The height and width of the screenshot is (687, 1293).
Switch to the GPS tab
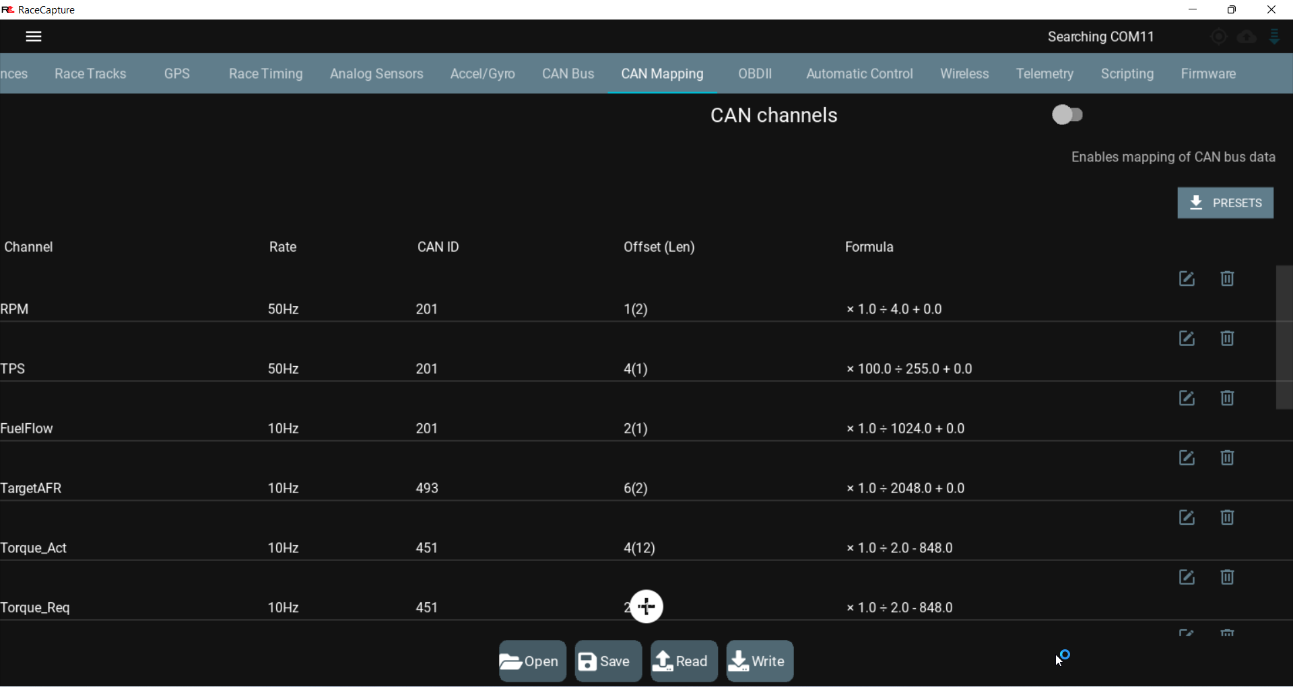[x=177, y=73]
